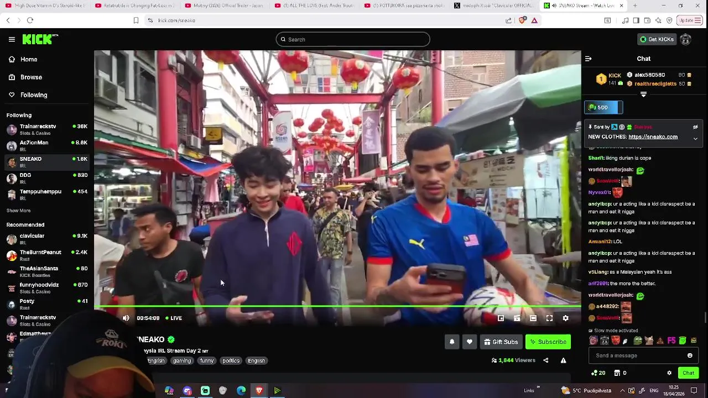Collapse the chat panel arrow
Viewport: 708px width, 398px height.
(x=588, y=59)
